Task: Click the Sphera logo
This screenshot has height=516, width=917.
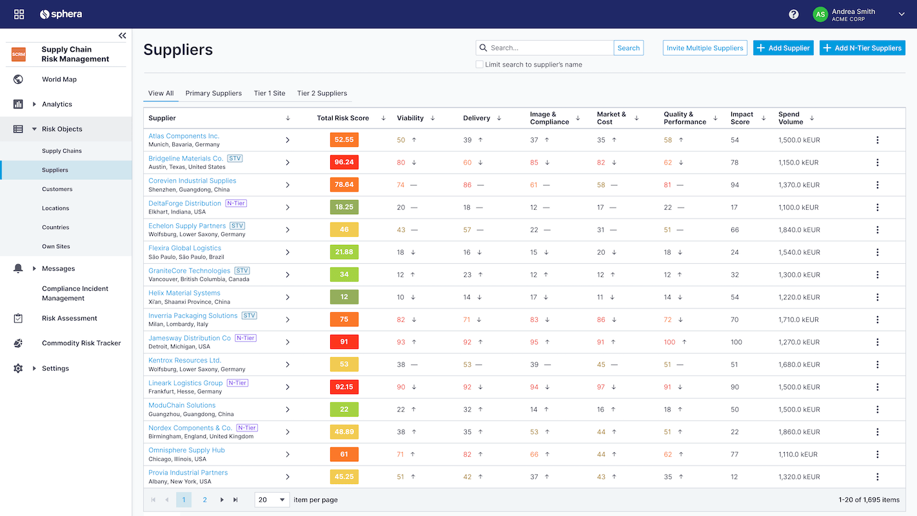Action: 61,14
